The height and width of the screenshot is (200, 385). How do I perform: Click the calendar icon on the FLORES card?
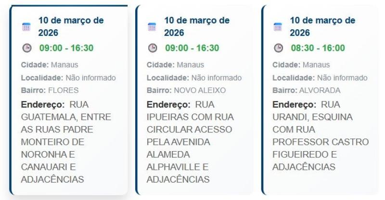click(x=26, y=27)
